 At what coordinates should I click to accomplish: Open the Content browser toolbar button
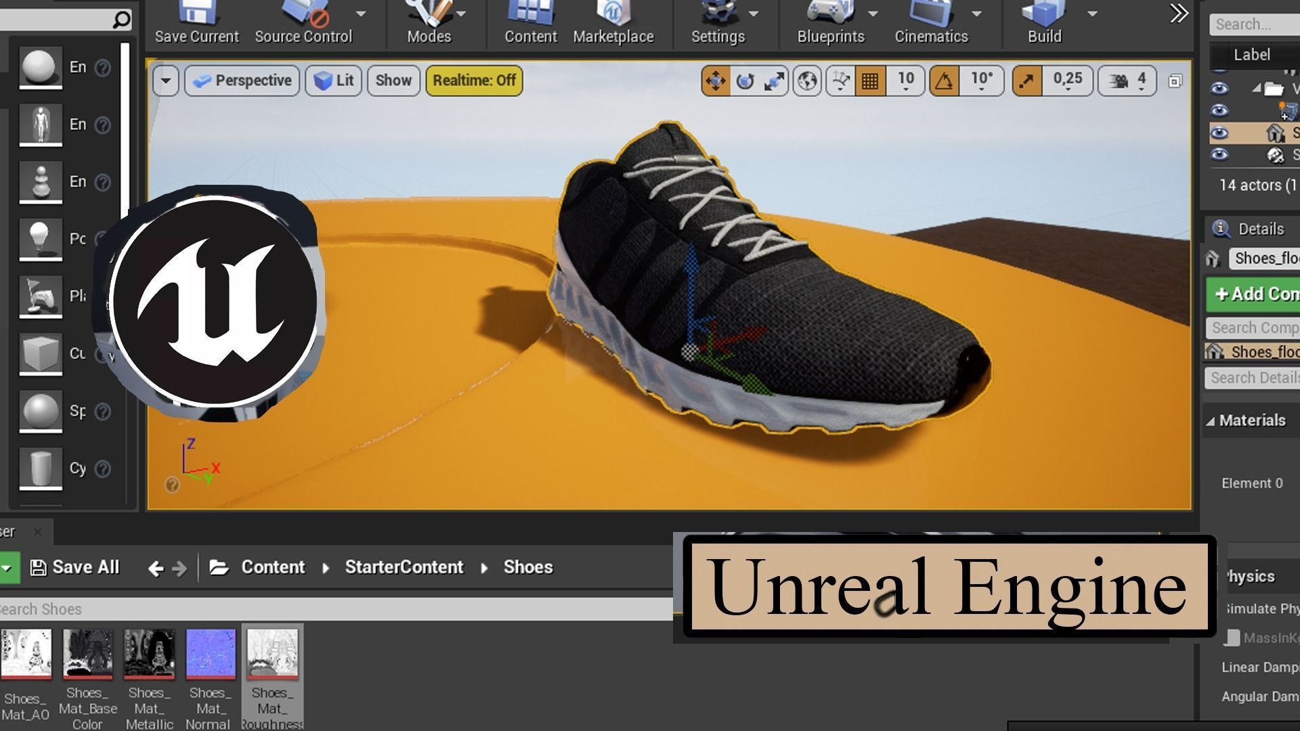click(530, 24)
